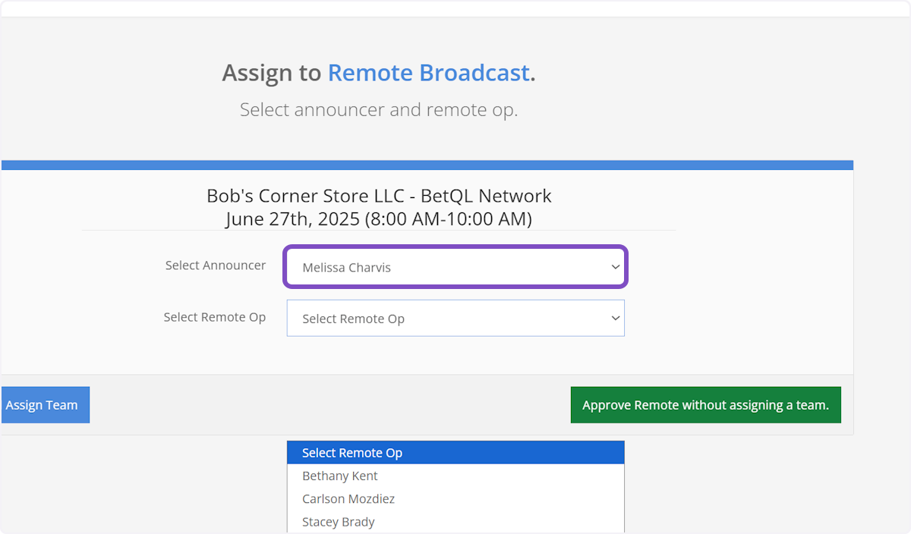Image resolution: width=911 pixels, height=534 pixels.
Task: Click the Melissa Charvis name in the announcer field
Action: [346, 268]
